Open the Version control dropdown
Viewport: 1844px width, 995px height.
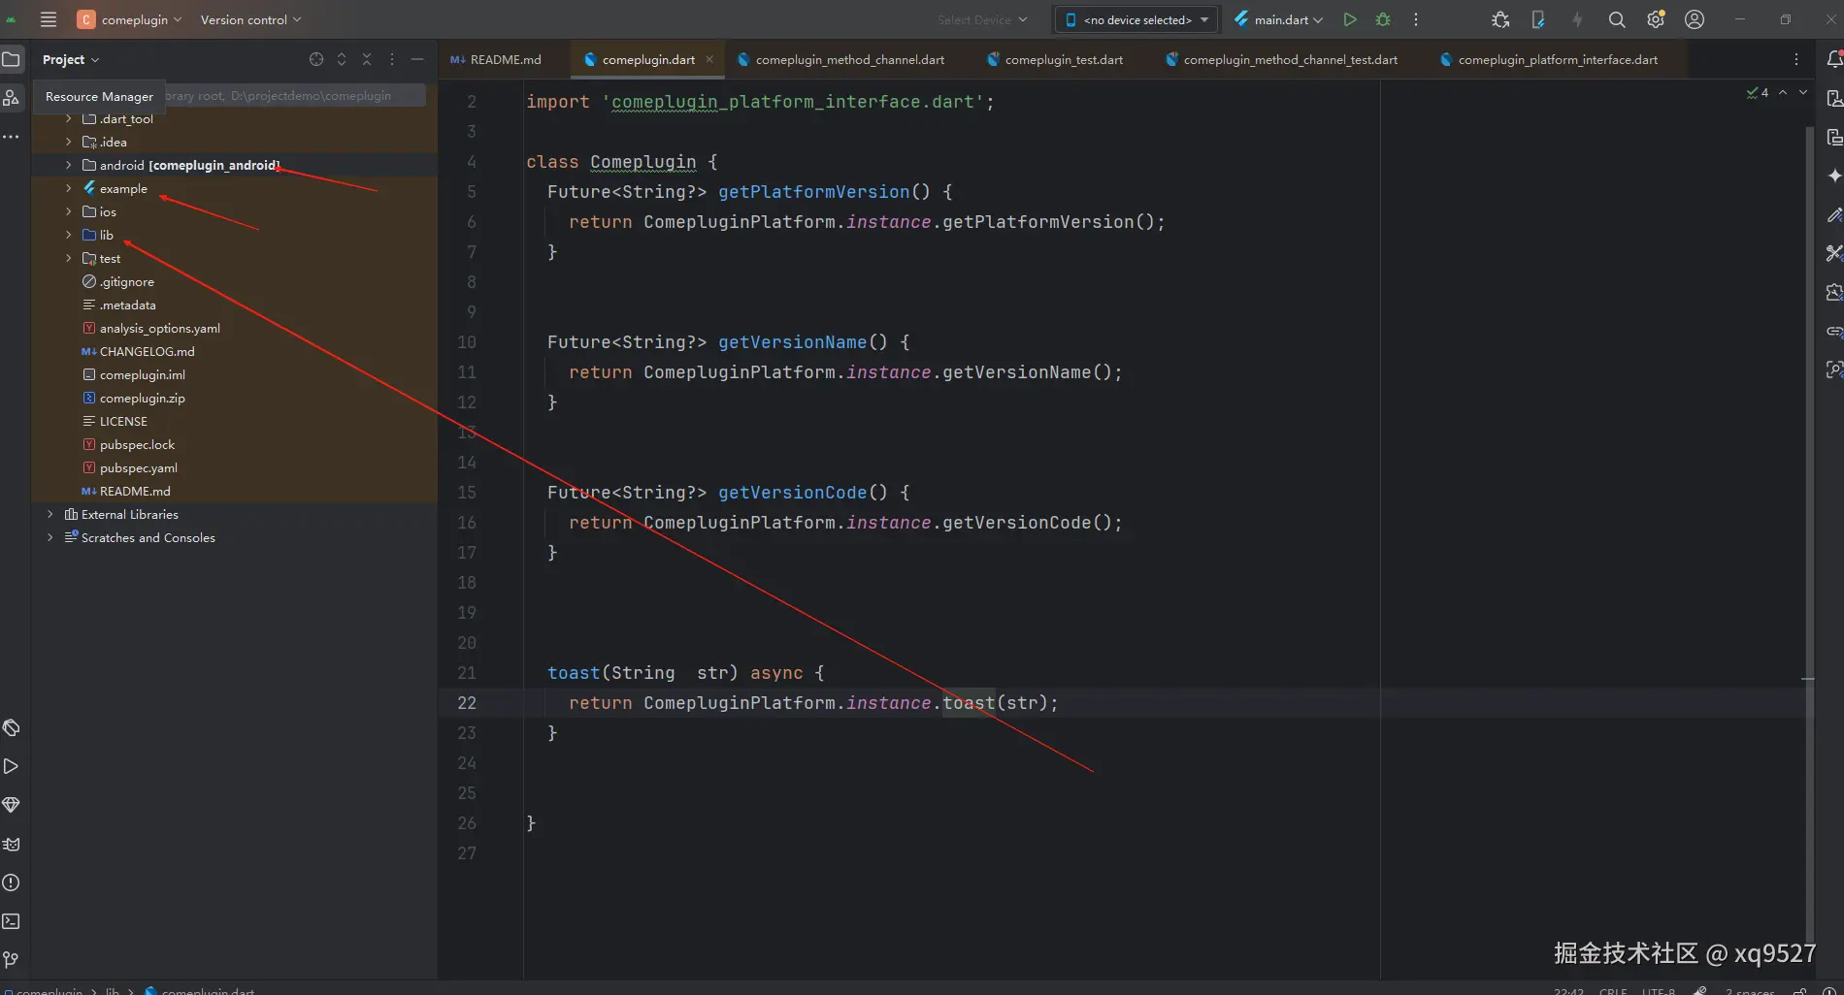250,19
